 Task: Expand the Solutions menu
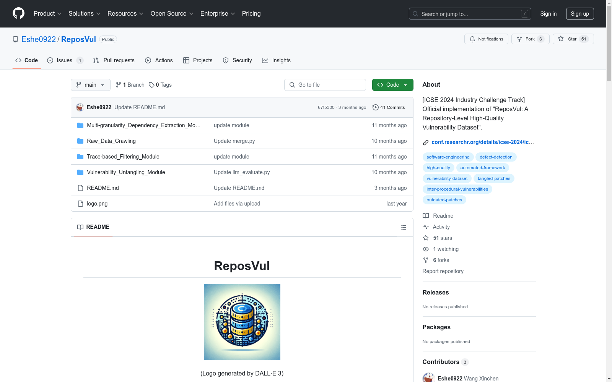[85, 14]
